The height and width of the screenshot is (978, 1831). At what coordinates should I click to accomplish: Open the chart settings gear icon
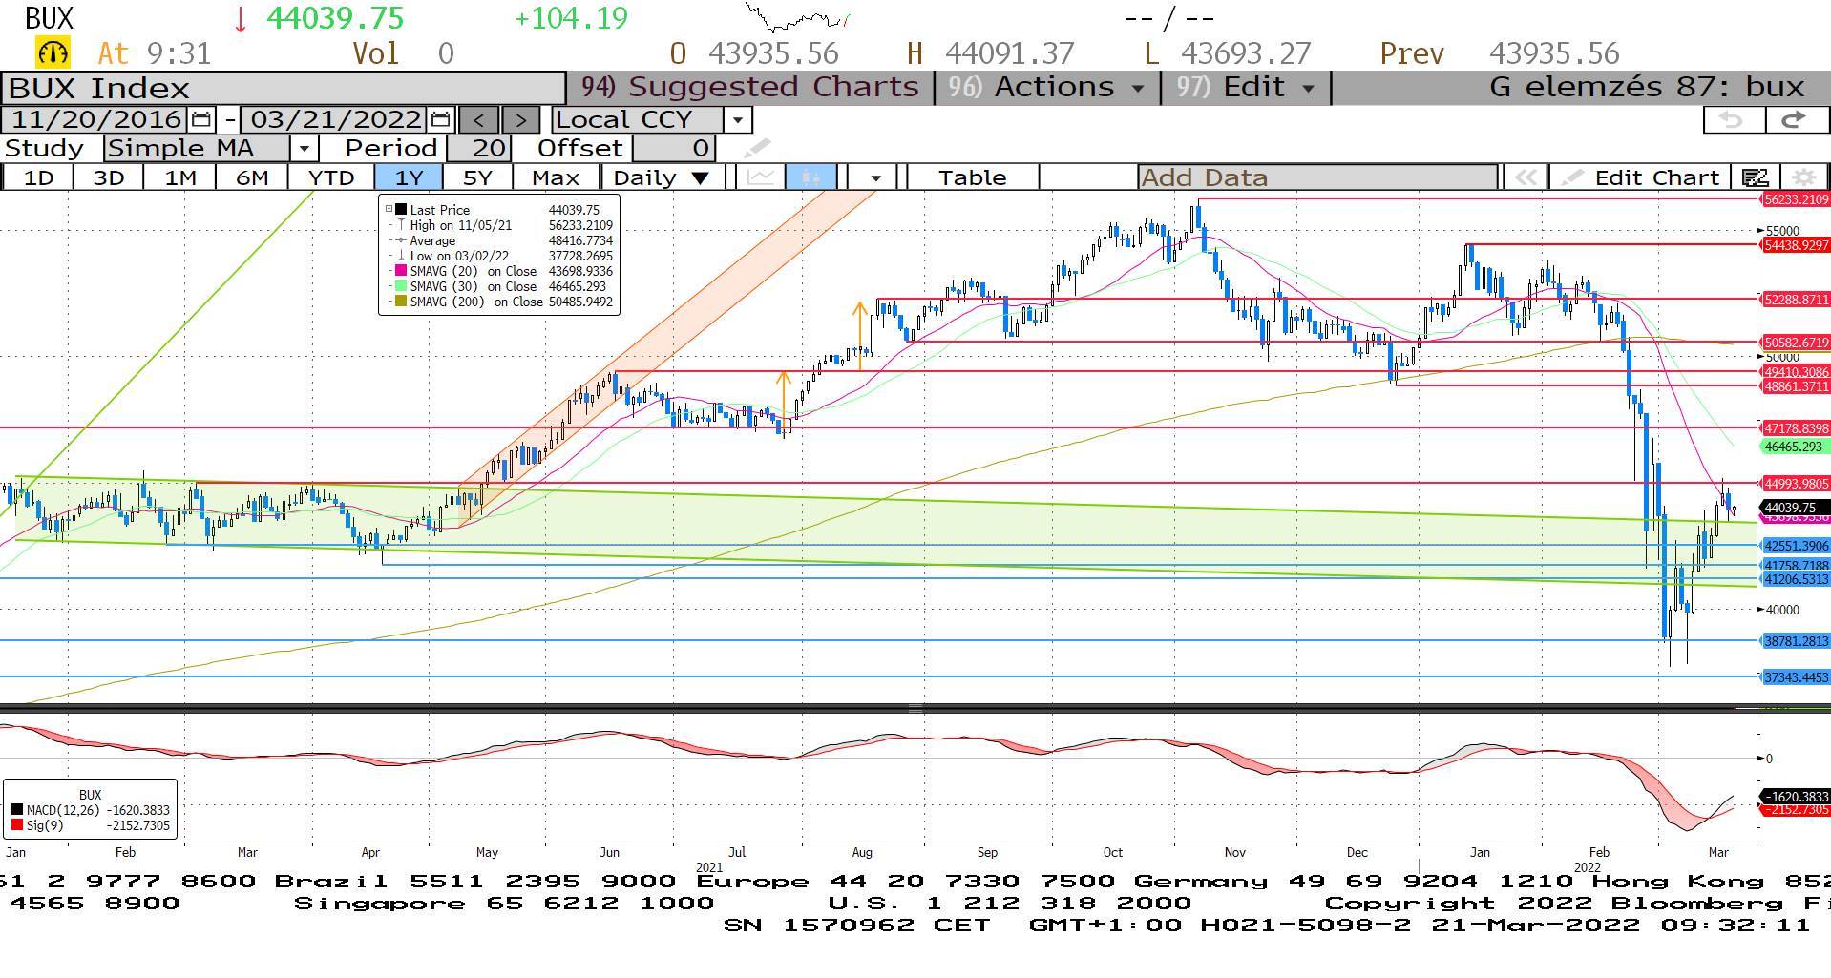[x=1803, y=177]
